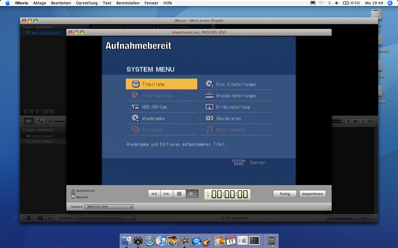Open GarageBand from the Dock
The width and height of the screenshot is (398, 248).
pyautogui.click(x=208, y=241)
